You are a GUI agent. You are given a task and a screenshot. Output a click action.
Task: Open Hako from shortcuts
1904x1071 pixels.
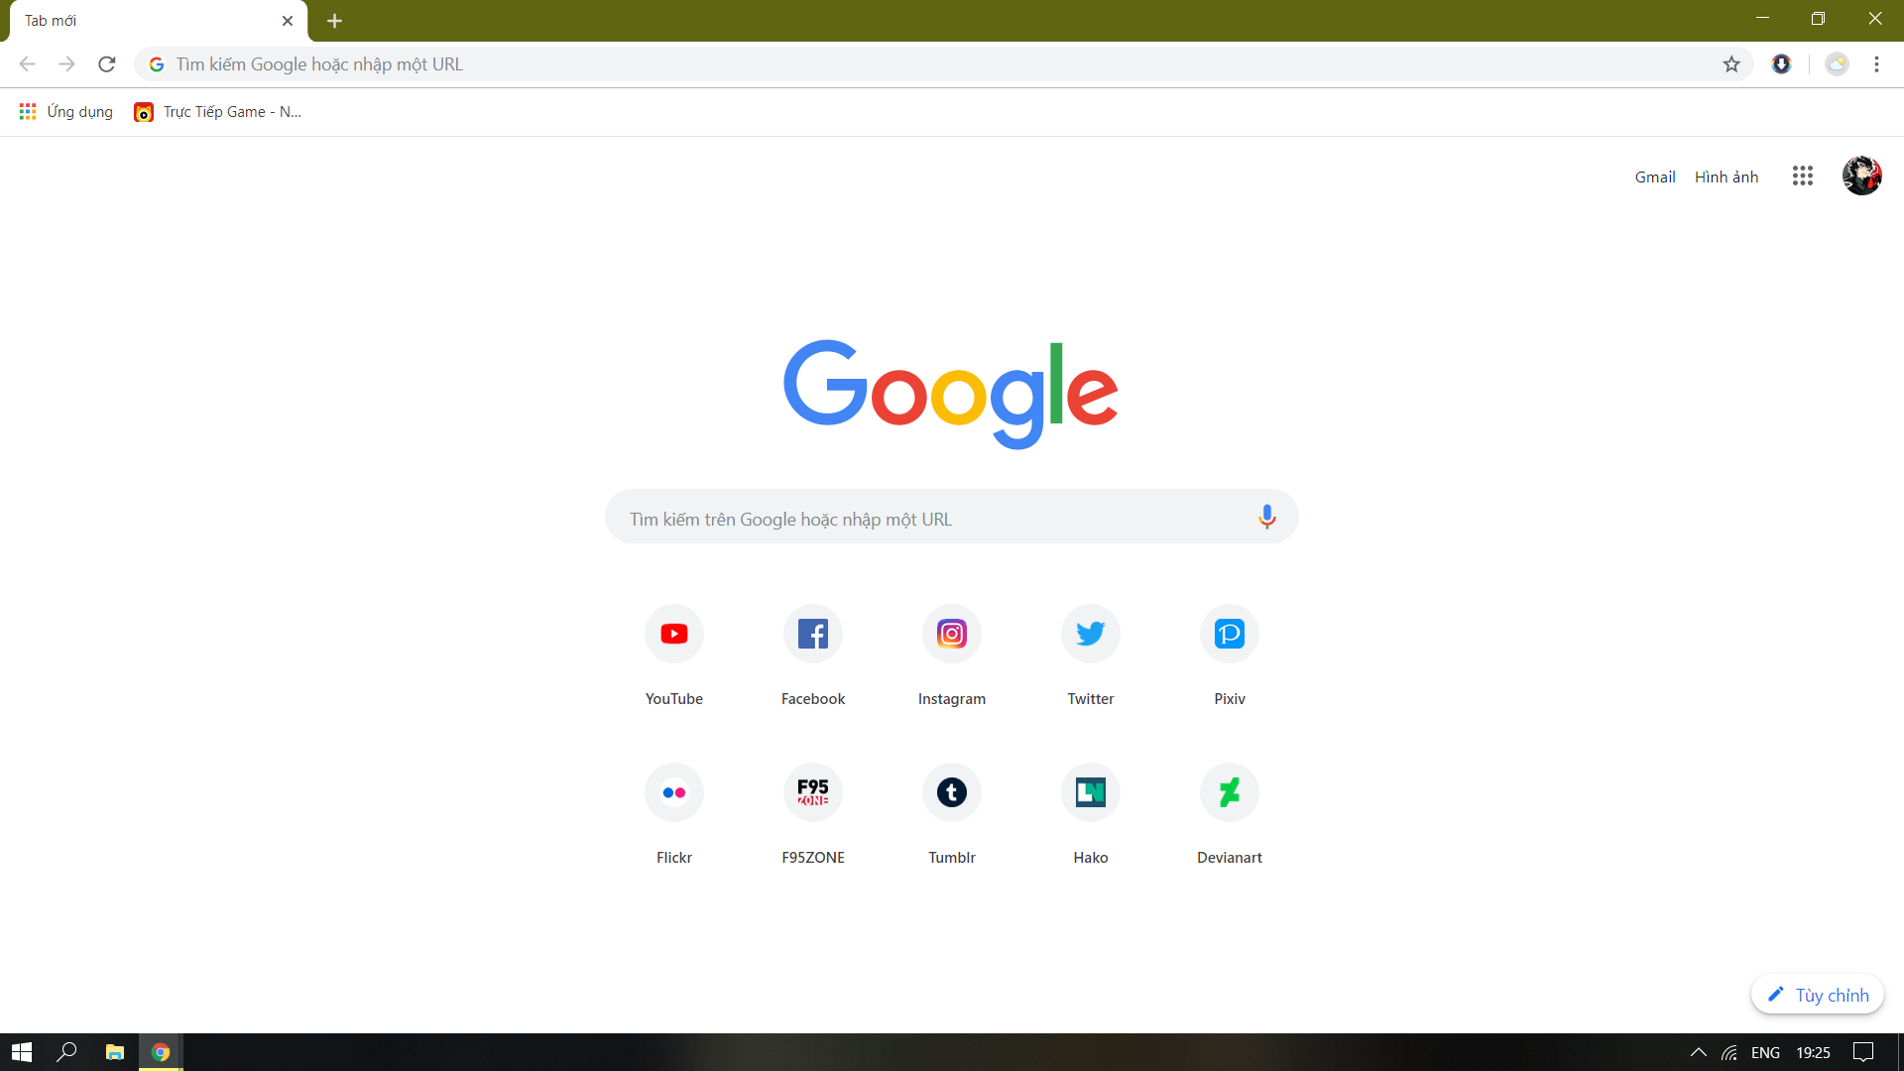pyautogui.click(x=1089, y=791)
